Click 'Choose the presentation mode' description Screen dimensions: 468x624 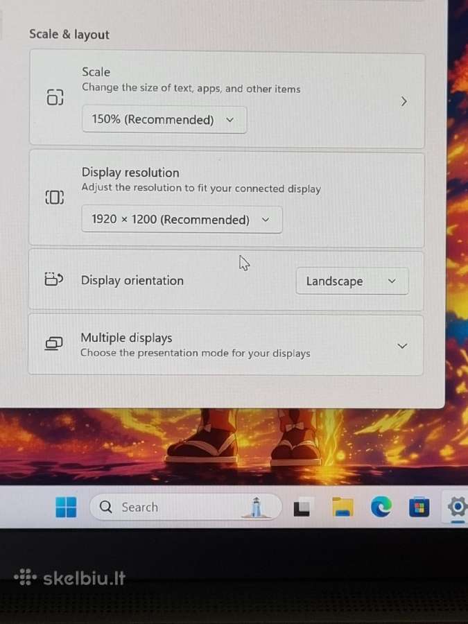pyautogui.click(x=196, y=353)
